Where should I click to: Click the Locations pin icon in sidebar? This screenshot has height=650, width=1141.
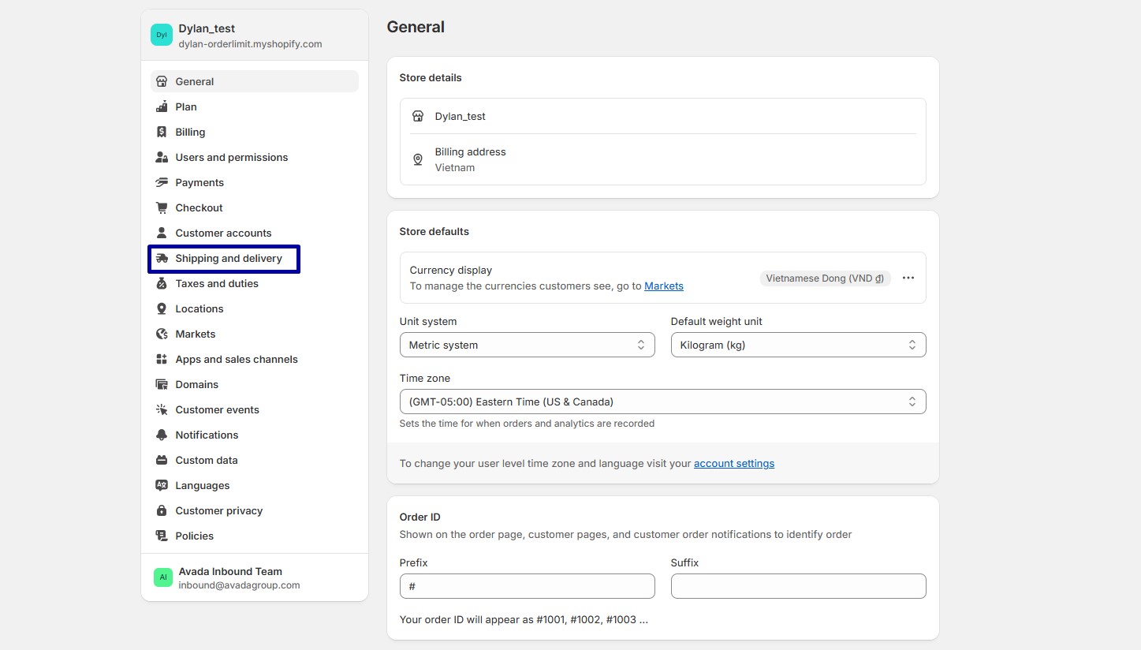point(162,308)
